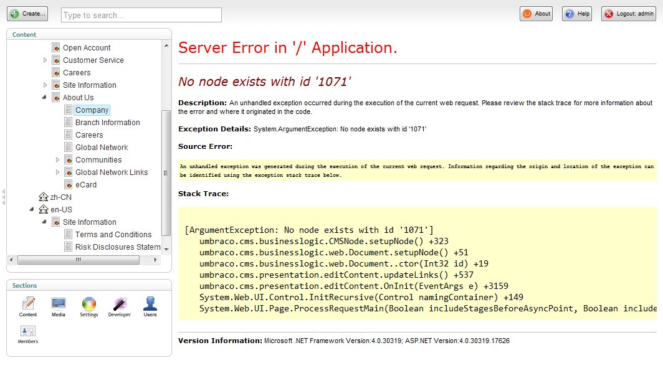The image size is (663, 368).
Task: Open the Terms and Conditions page
Action: click(113, 235)
